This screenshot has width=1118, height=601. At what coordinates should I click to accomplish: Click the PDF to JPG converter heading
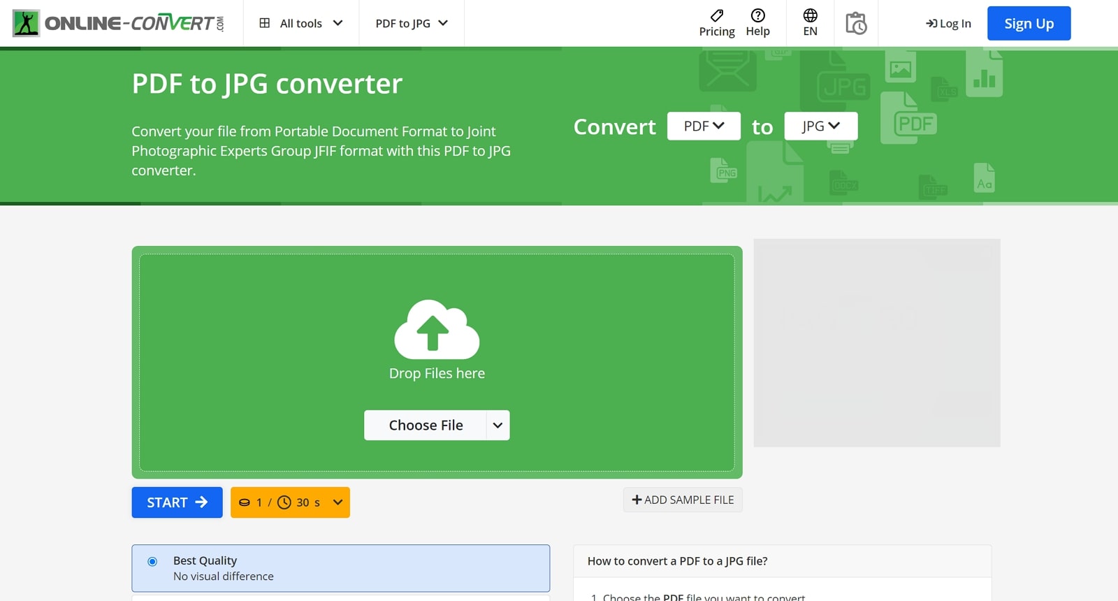(267, 84)
